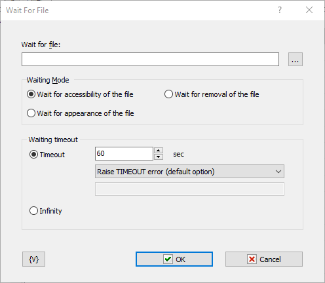The width and height of the screenshot is (325, 283).
Task: Open Raise TIMEOUT error dropdown
Action: pyautogui.click(x=189, y=172)
